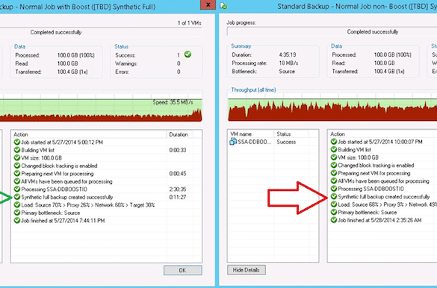Screen dimensions: 437x288
Task: Click icon for 'Job finished at 7:44:11 PM'
Action: [17, 220]
